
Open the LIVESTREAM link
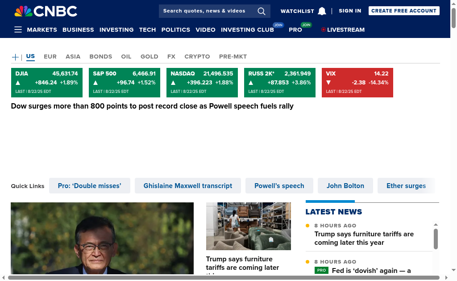pyautogui.click(x=346, y=30)
